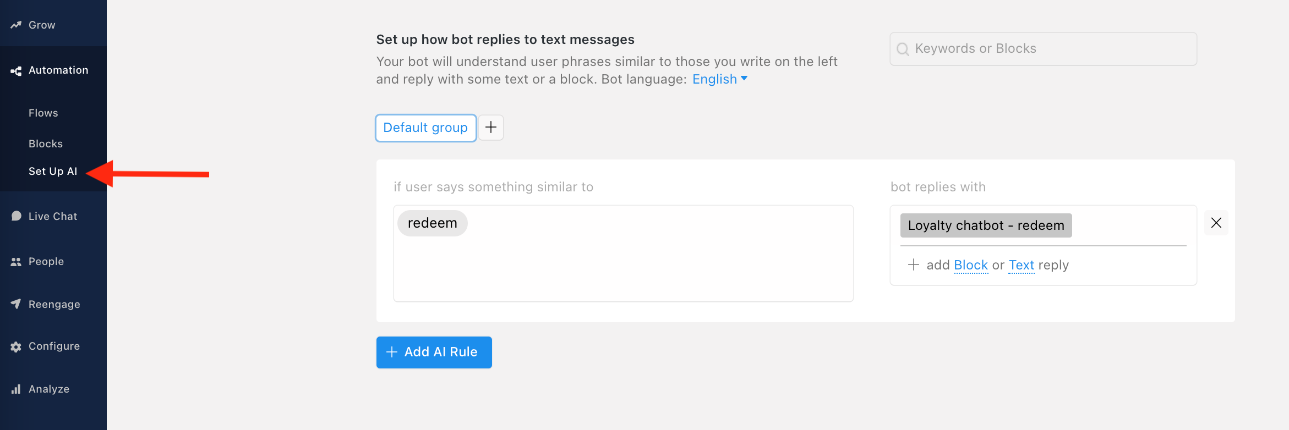This screenshot has width=1289, height=430.
Task: Click the search magnifier icon
Action: 903,49
